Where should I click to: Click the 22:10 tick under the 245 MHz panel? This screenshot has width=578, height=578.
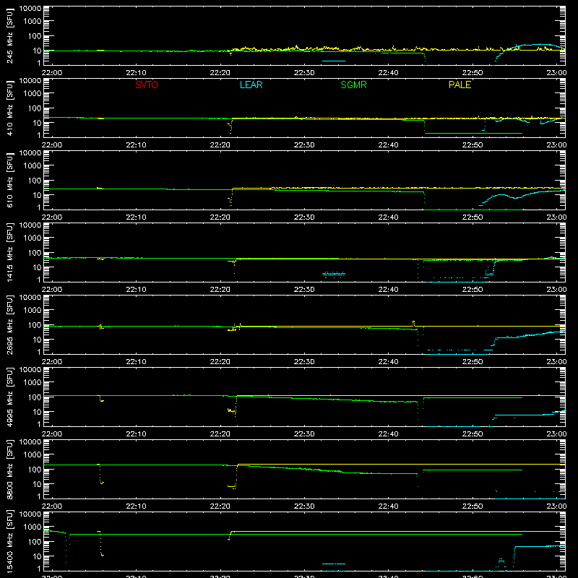(136, 73)
